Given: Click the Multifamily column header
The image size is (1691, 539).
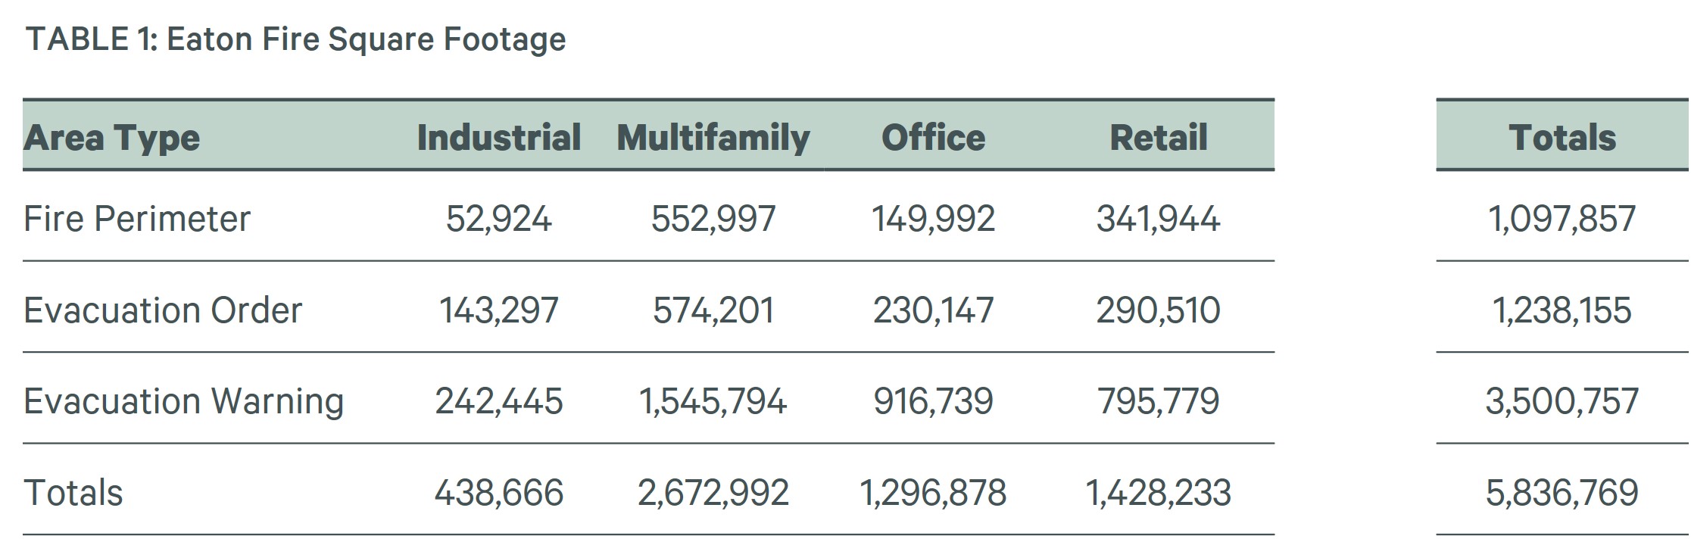Looking at the screenshot, I should pos(713,138).
